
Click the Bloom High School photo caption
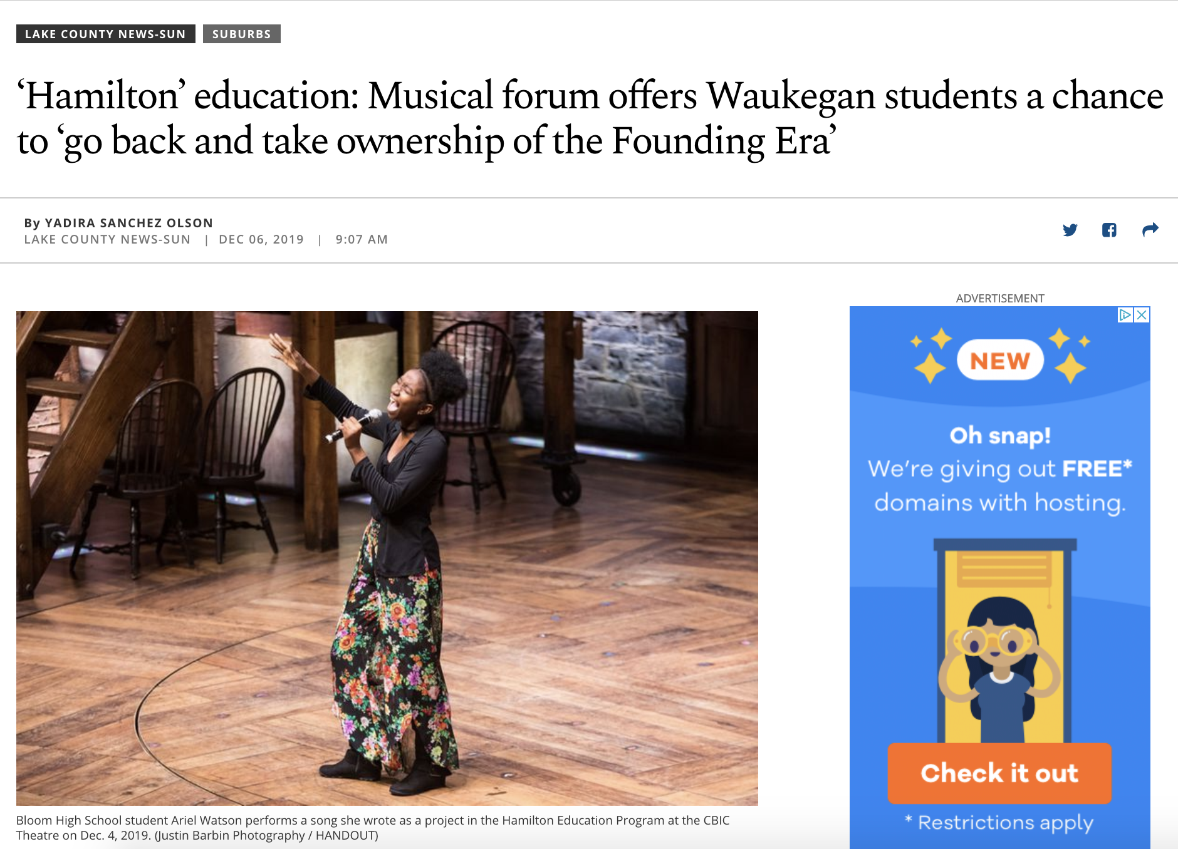coord(372,828)
